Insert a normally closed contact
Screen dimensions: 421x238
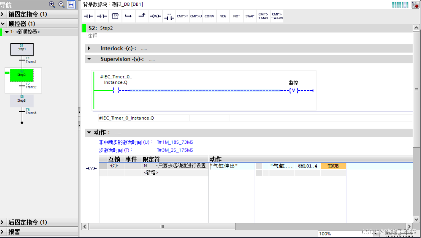tap(101, 16)
